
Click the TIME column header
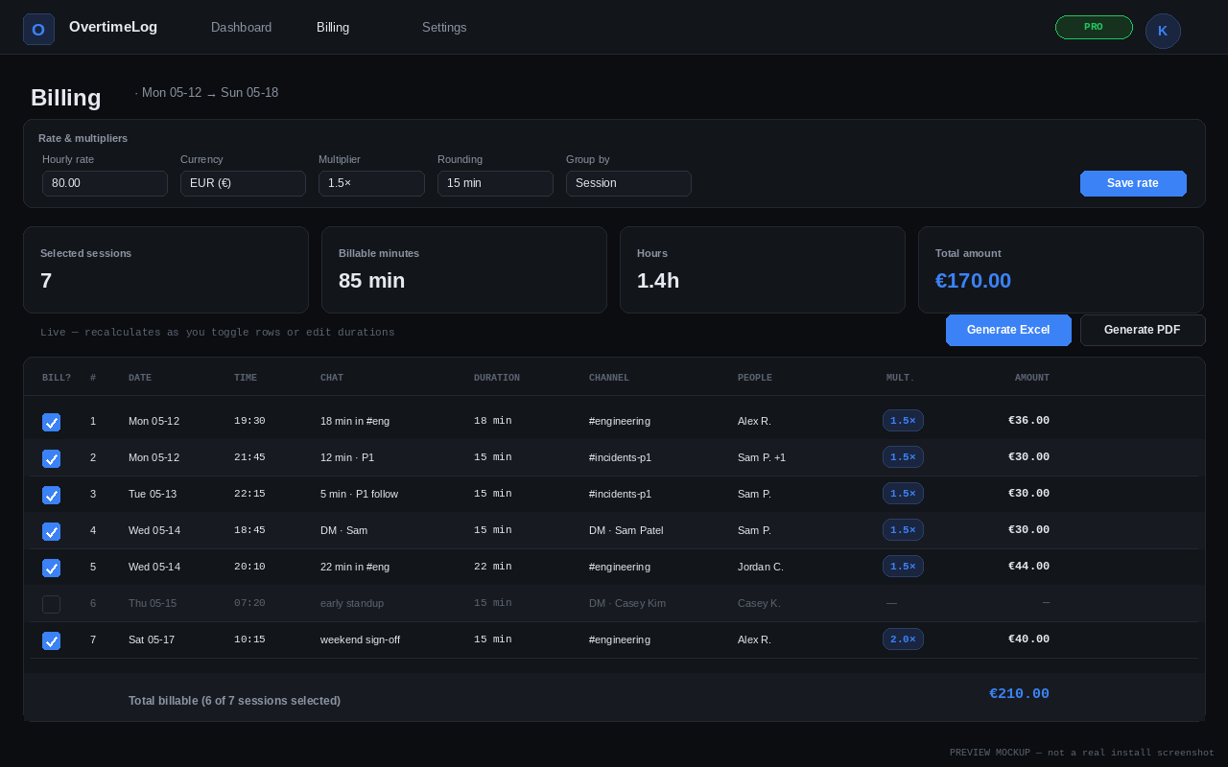[246, 378]
